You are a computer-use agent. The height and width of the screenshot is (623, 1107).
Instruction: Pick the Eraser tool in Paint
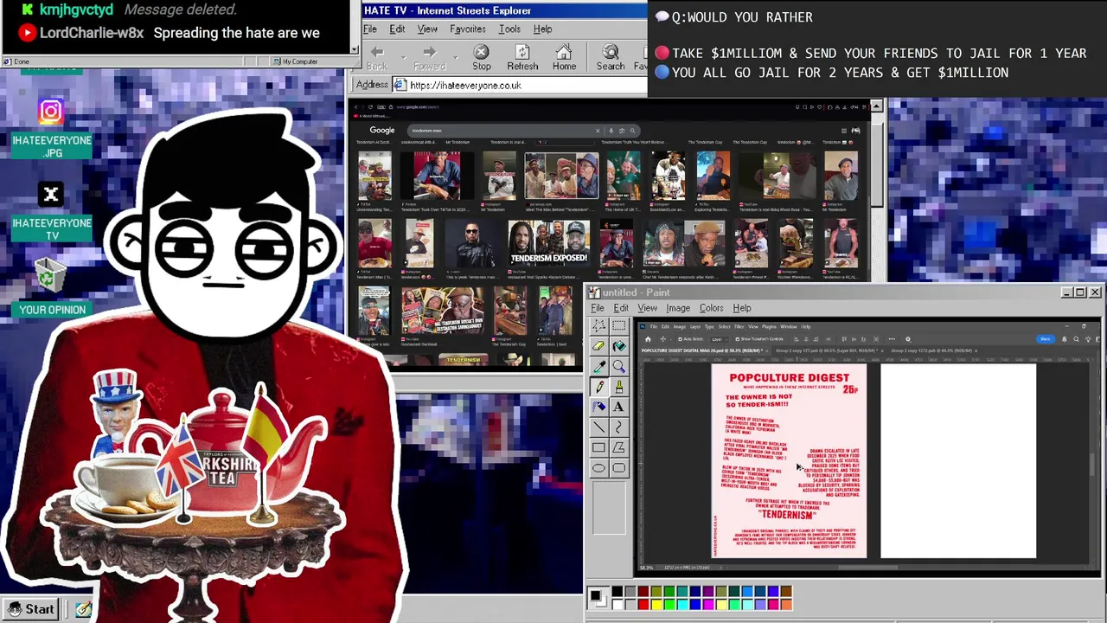(598, 345)
